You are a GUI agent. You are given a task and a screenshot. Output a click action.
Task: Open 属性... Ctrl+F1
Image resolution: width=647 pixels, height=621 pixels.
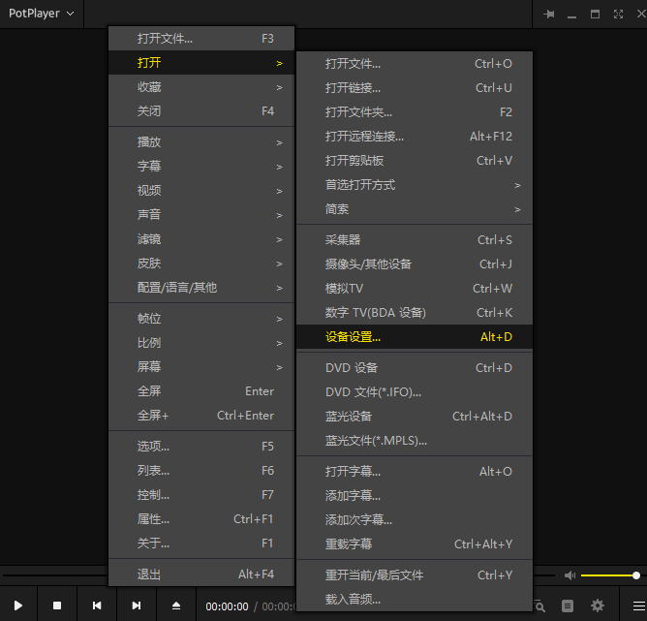[x=201, y=518]
